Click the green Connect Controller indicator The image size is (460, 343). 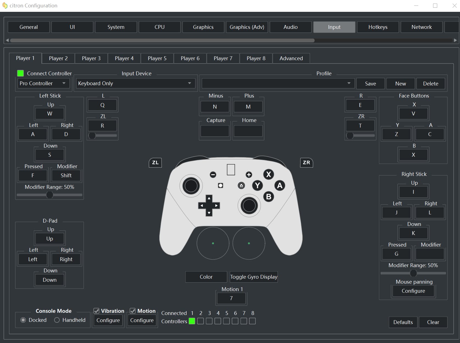coord(20,73)
